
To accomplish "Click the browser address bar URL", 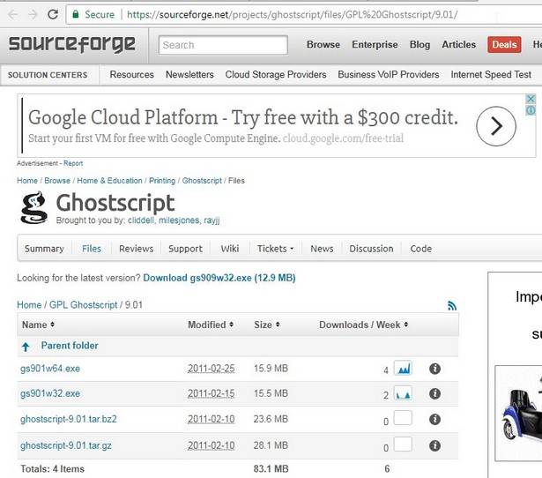I will 292,14.
